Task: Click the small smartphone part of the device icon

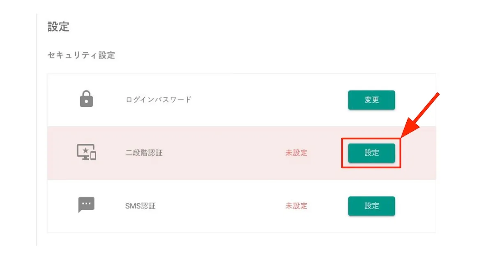Action: coord(93,156)
